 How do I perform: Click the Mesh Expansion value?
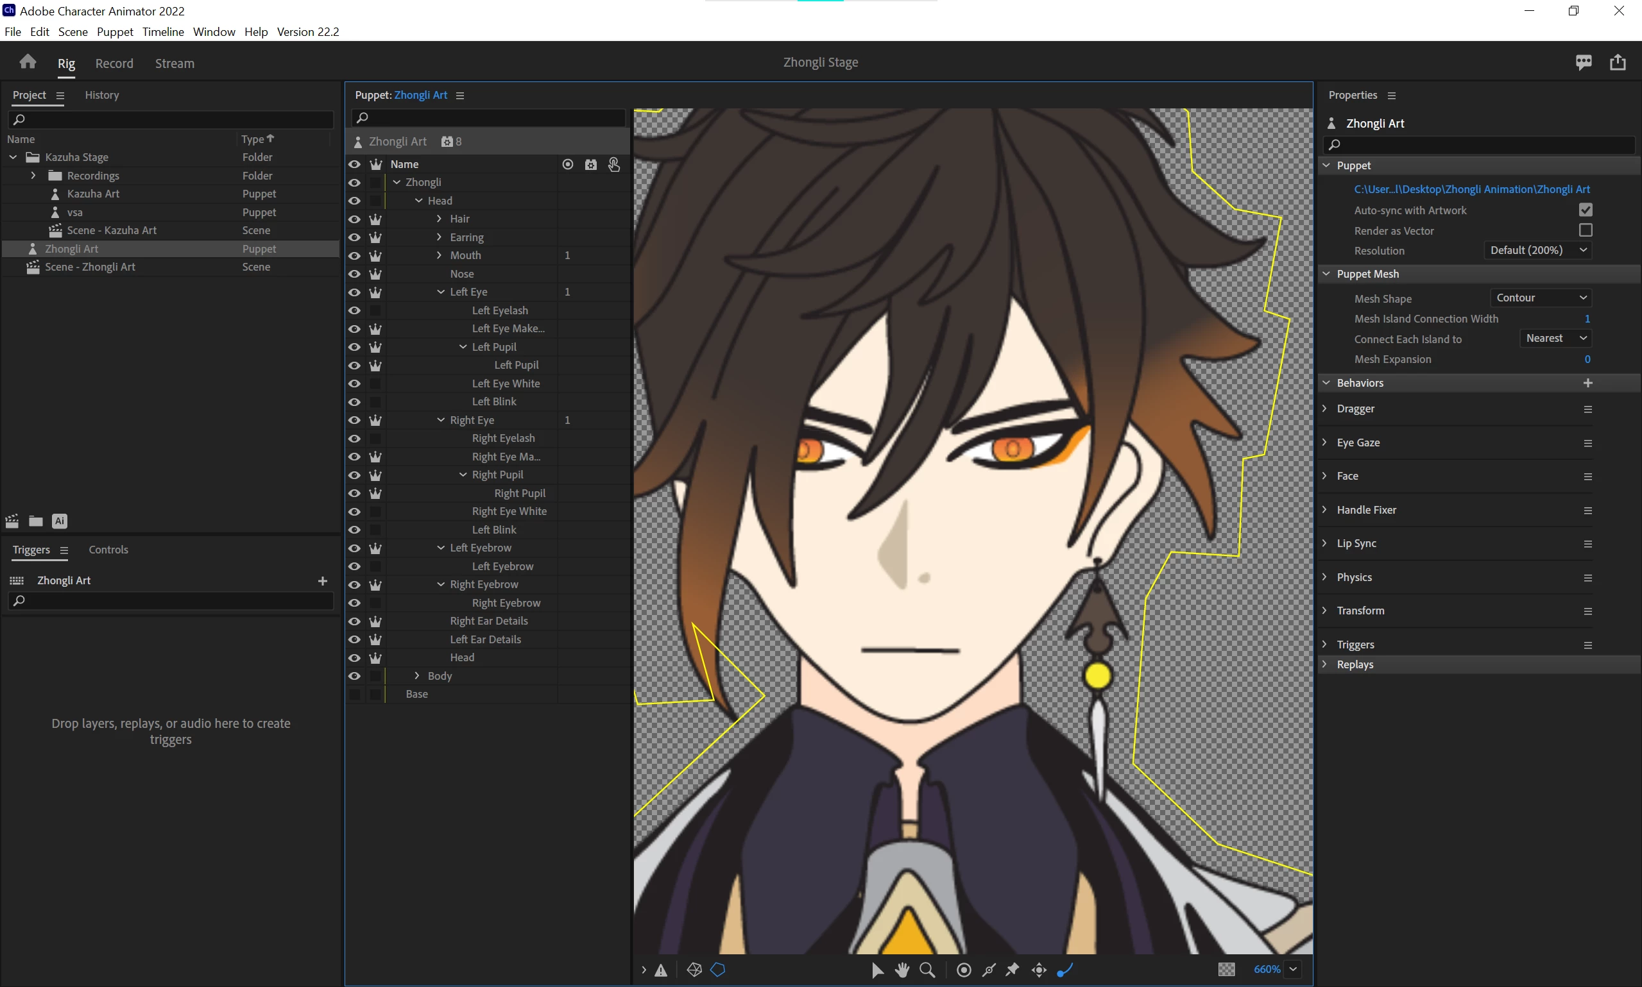tap(1587, 359)
